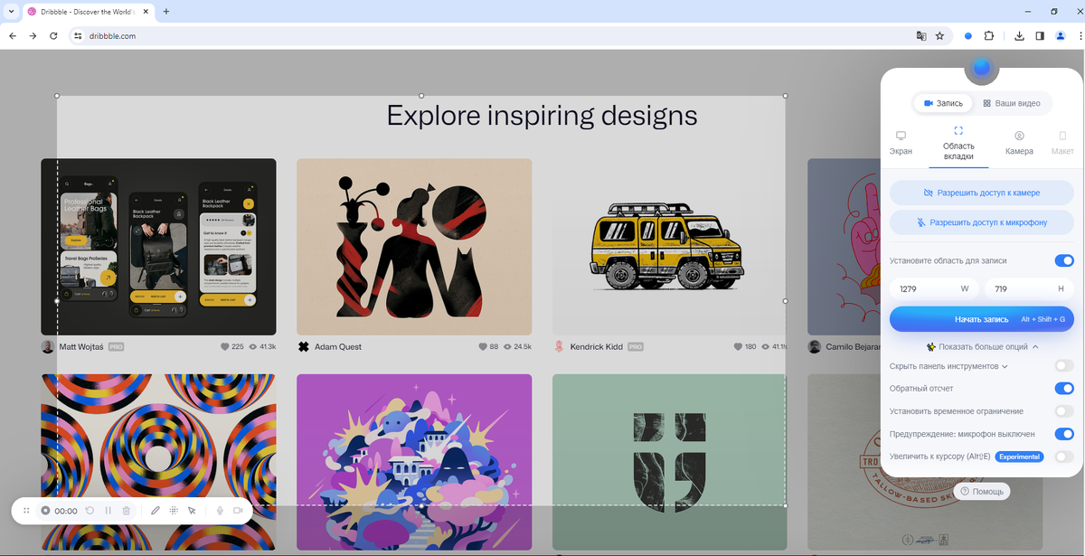Click the PRO badge beside Kendrick Kidd
The image size is (1085, 556).
tap(636, 347)
